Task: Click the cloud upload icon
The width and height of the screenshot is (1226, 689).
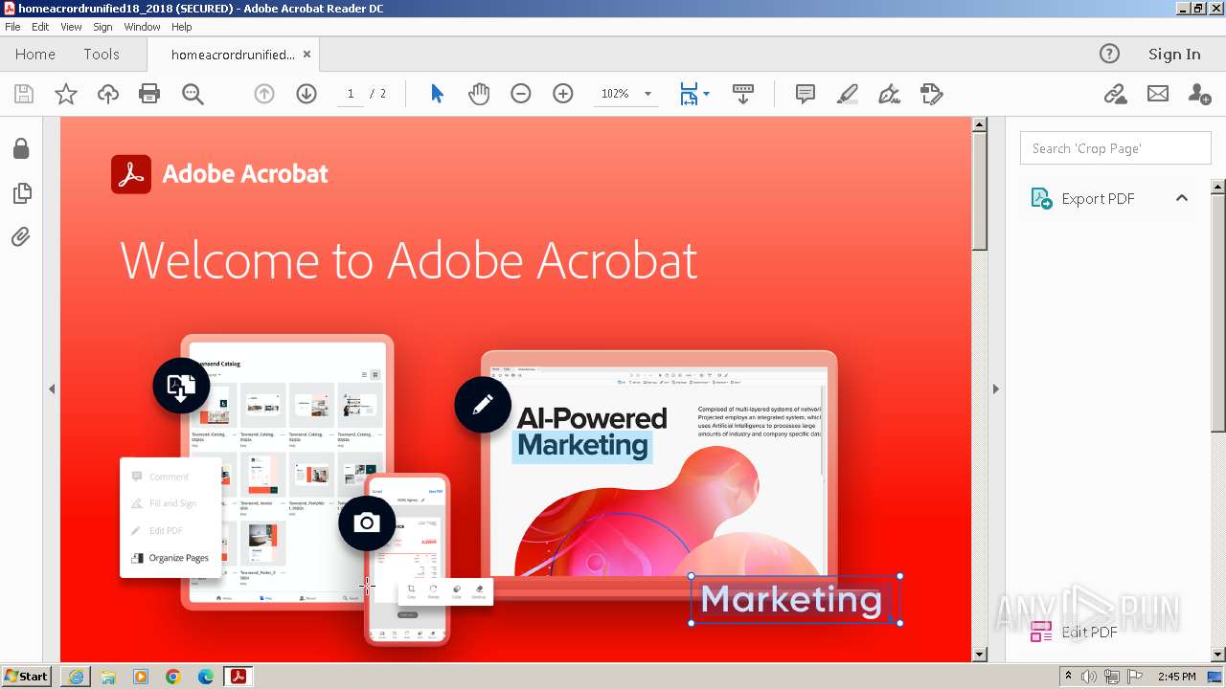Action: (x=108, y=94)
